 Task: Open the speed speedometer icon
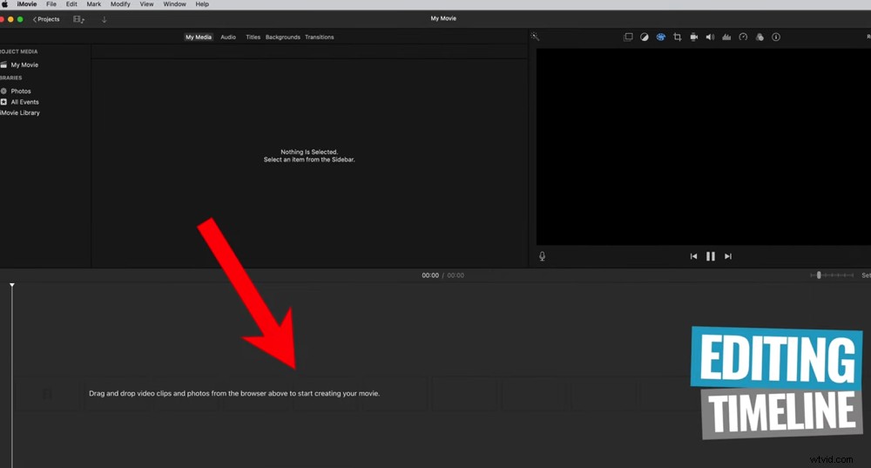[743, 37]
